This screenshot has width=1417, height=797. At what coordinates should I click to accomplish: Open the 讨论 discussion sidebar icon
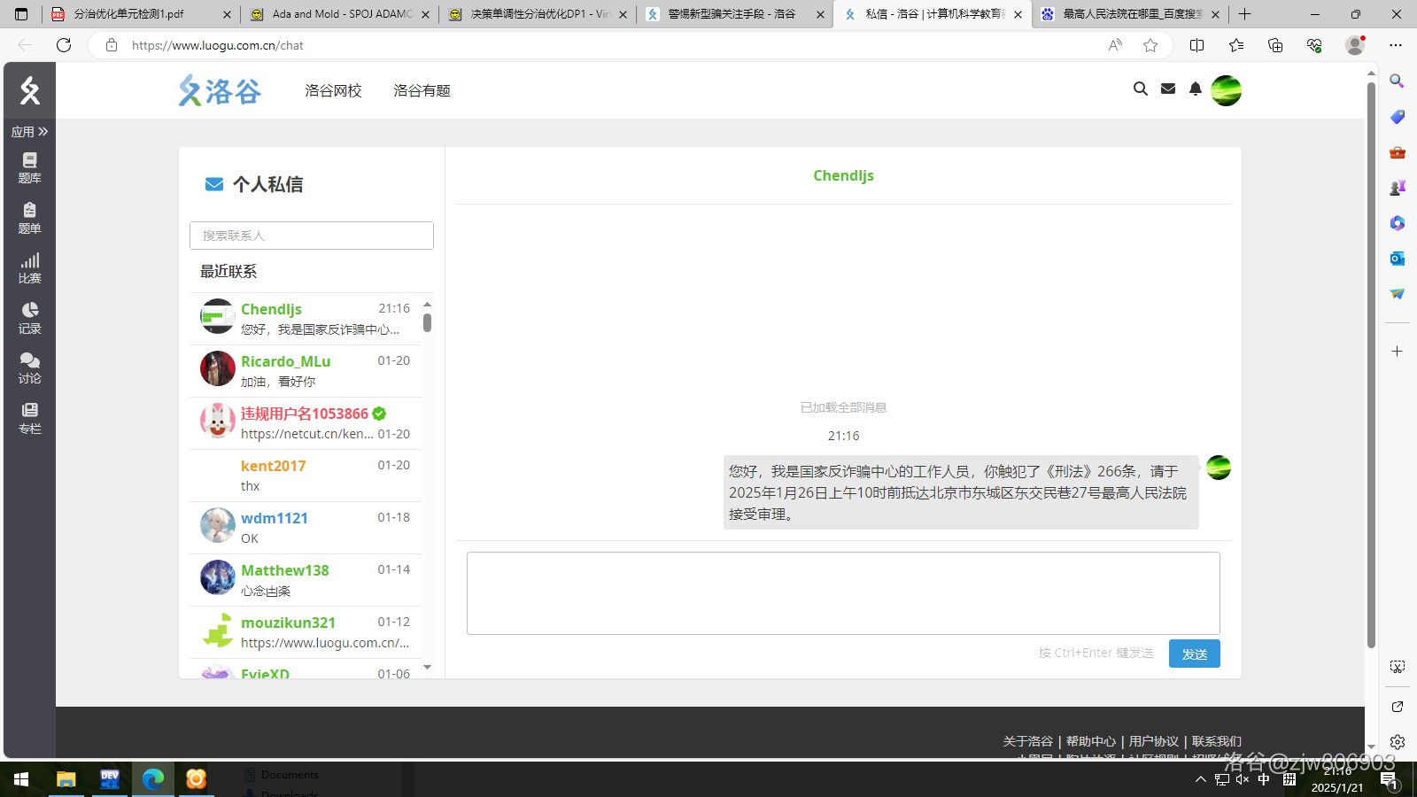(x=29, y=368)
